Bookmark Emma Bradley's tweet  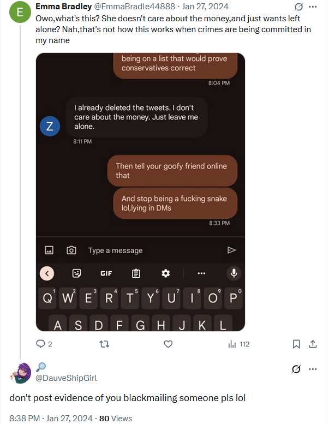pos(296,344)
